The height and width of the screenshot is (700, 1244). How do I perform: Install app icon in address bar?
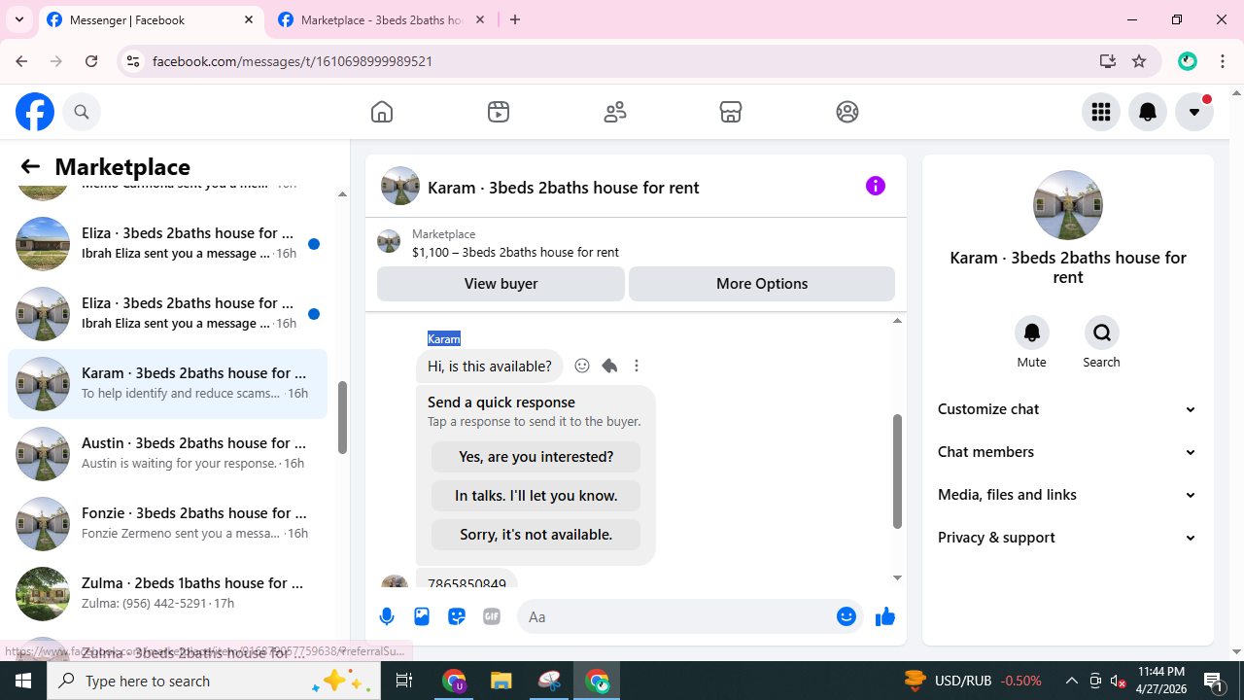[x=1108, y=61]
